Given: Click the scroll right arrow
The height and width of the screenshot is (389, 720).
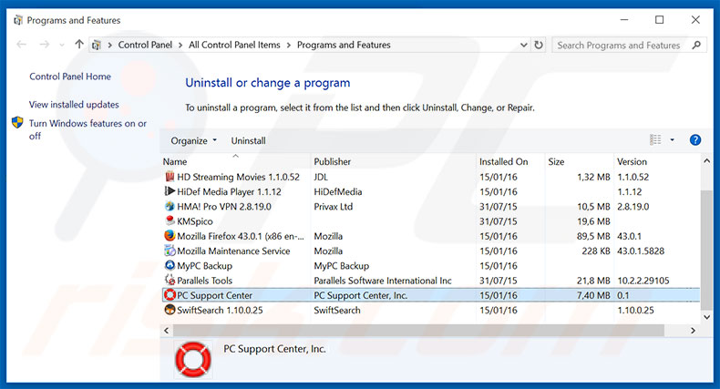Looking at the screenshot, I should click(x=693, y=331).
